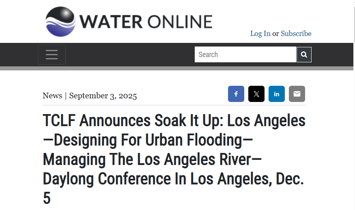Click the News category label
The image size is (355, 210).
point(52,95)
